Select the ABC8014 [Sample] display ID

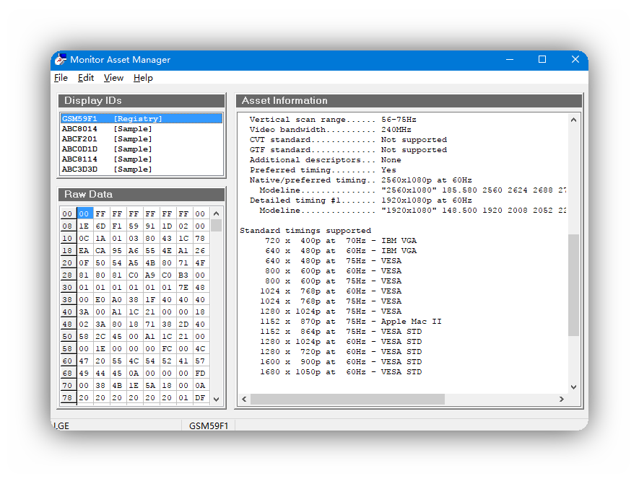coord(142,129)
